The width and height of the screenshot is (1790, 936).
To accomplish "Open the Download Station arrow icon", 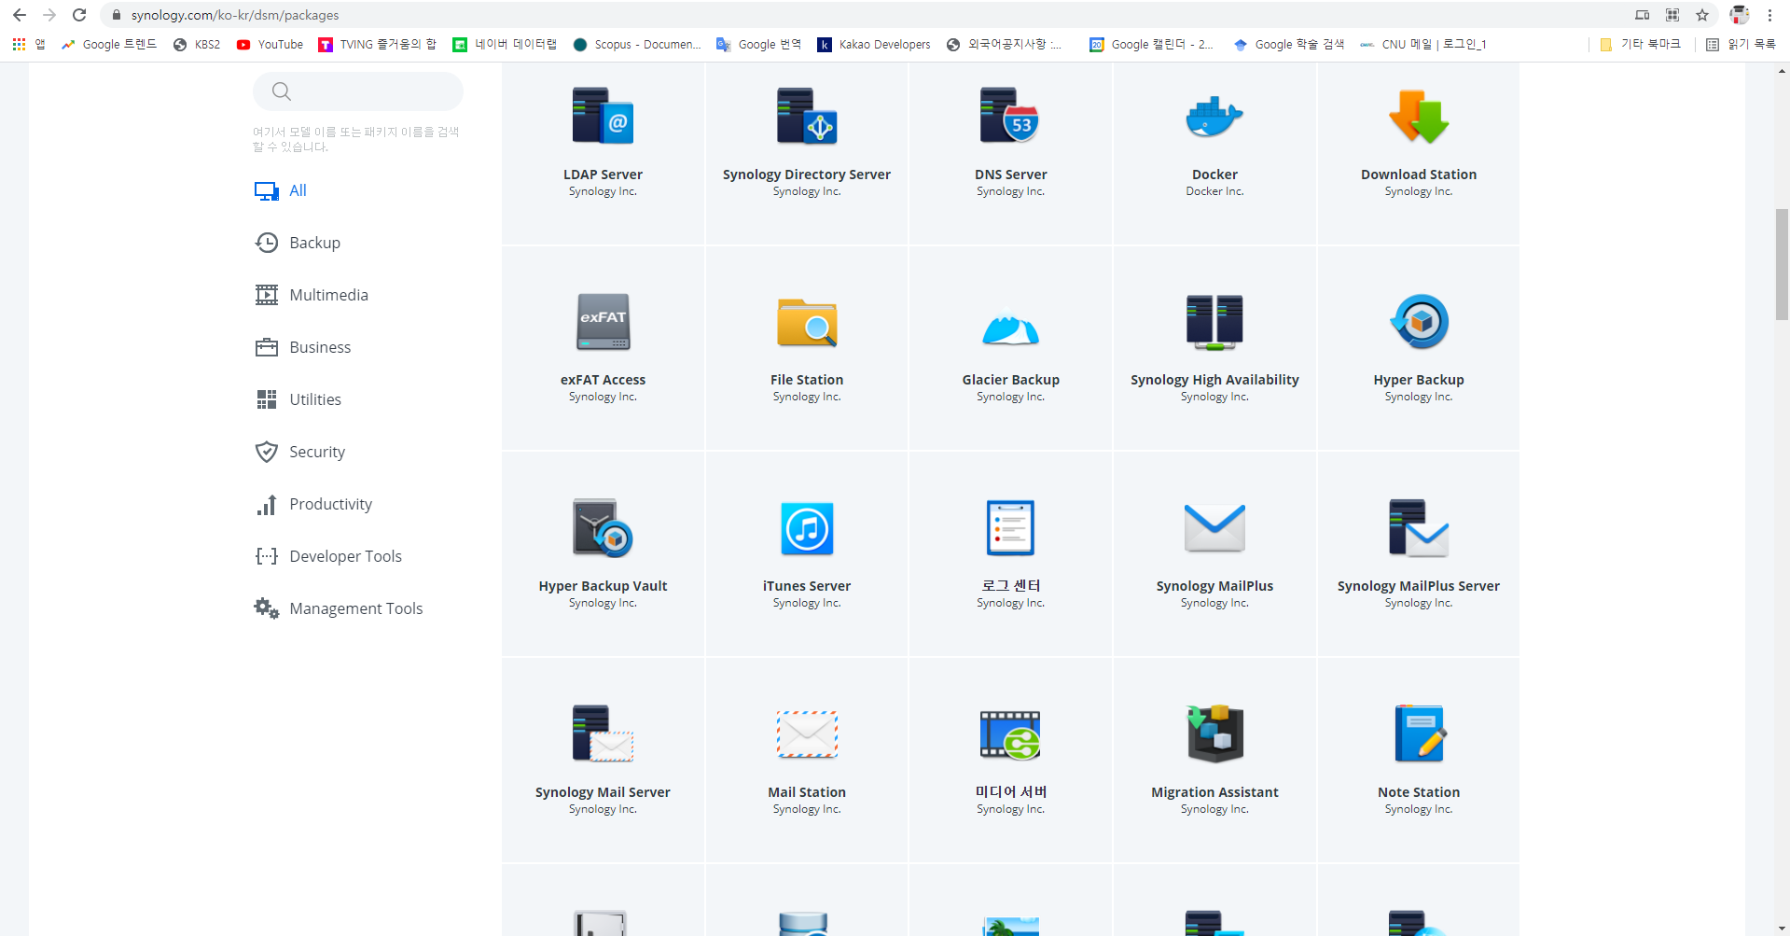I will (x=1419, y=116).
